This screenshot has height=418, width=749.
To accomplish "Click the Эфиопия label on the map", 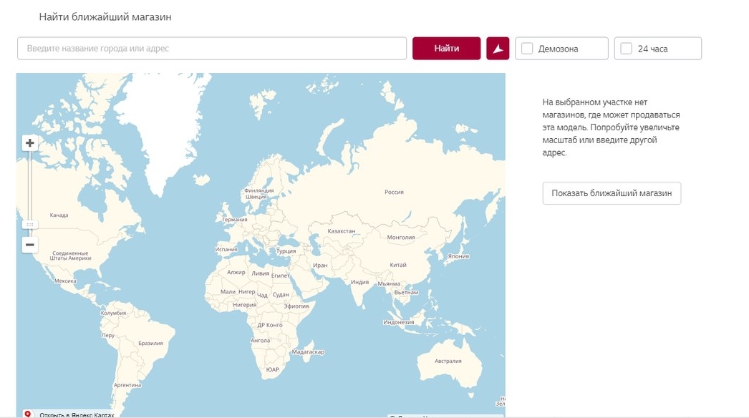I will 296,306.
